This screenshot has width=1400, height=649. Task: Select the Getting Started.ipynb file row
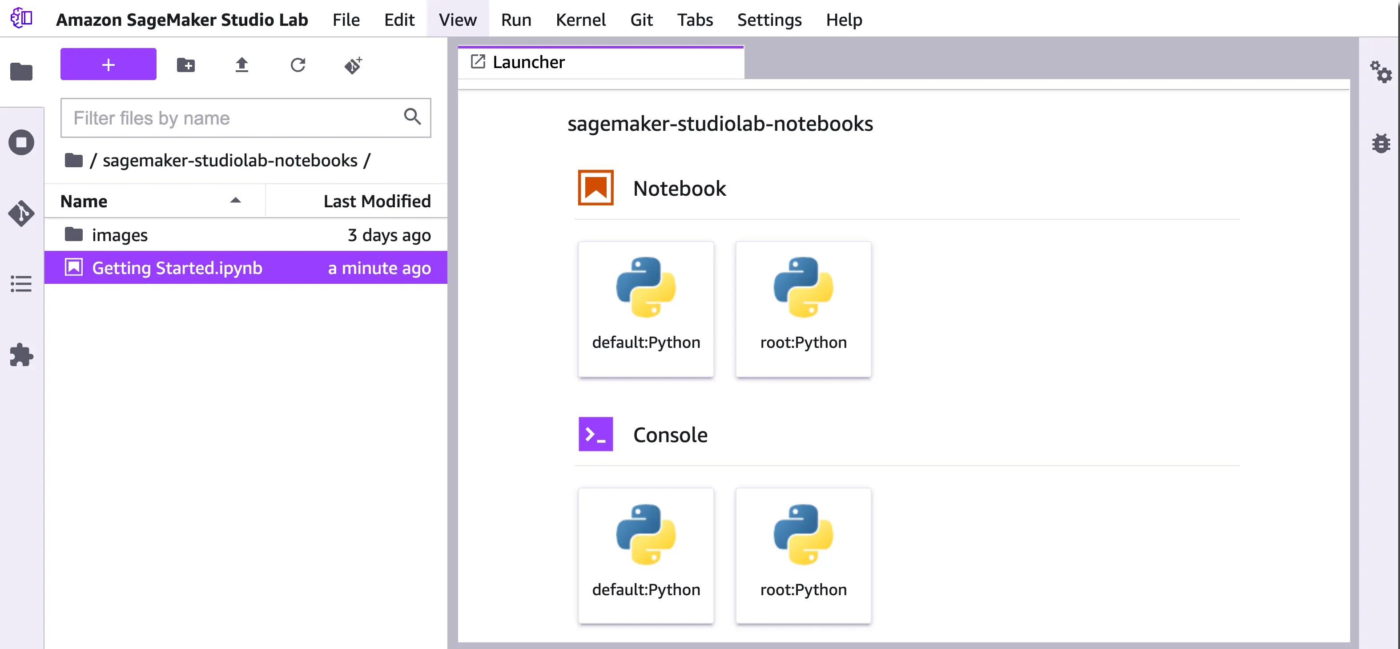tap(245, 267)
